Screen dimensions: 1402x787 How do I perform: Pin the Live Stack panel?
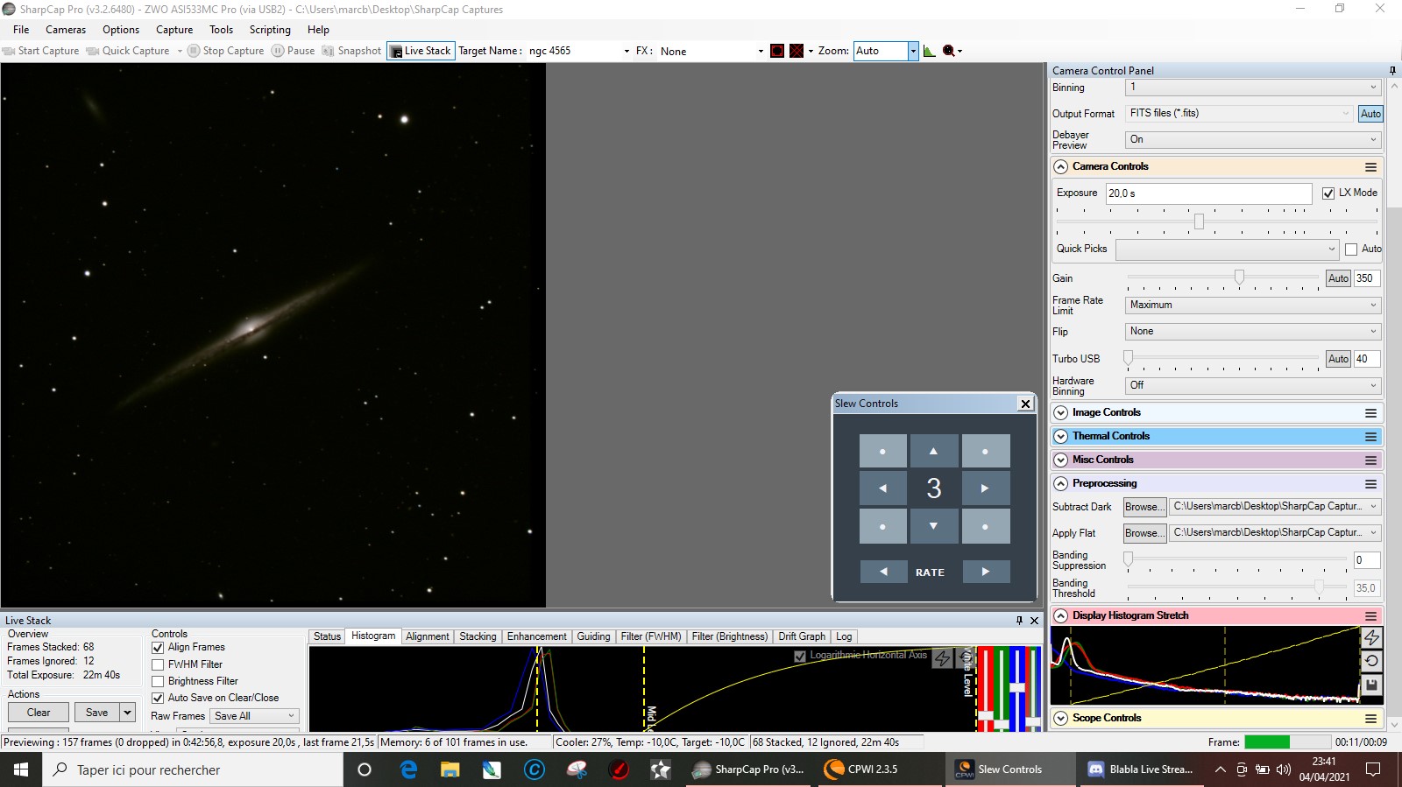(1019, 620)
